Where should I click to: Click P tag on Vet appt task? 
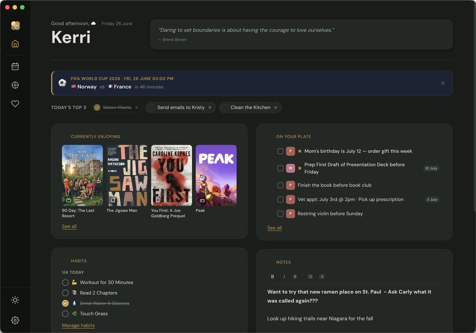[x=290, y=200]
